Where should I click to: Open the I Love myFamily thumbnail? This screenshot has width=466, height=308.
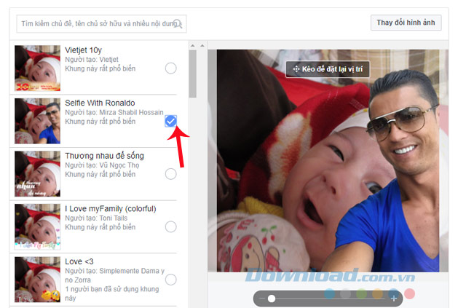[x=37, y=227]
